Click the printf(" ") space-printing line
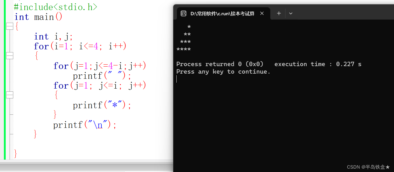The height and width of the screenshot is (172, 394). [x=102, y=76]
